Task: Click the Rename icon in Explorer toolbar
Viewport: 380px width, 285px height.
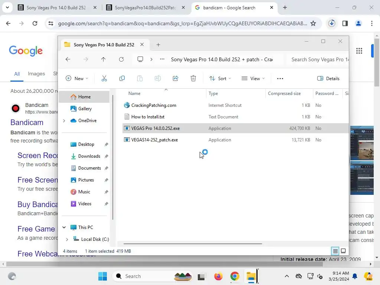Action: click(157, 79)
